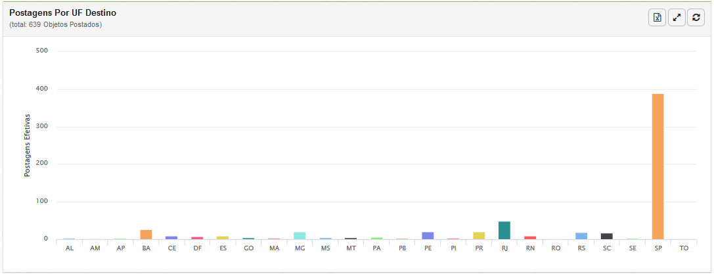Click the purple PE bar
The height and width of the screenshot is (274, 714).
[428, 236]
